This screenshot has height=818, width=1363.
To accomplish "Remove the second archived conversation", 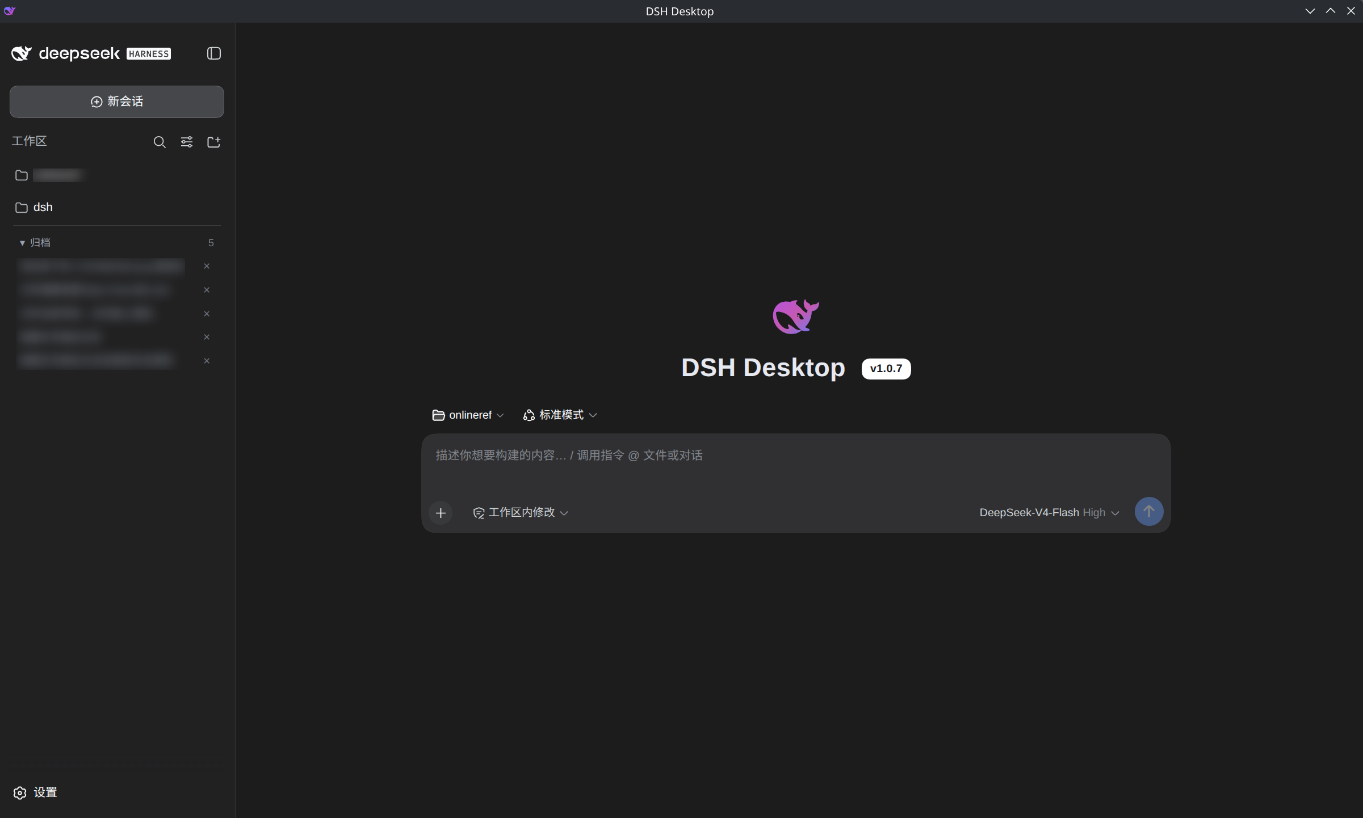I will point(207,290).
